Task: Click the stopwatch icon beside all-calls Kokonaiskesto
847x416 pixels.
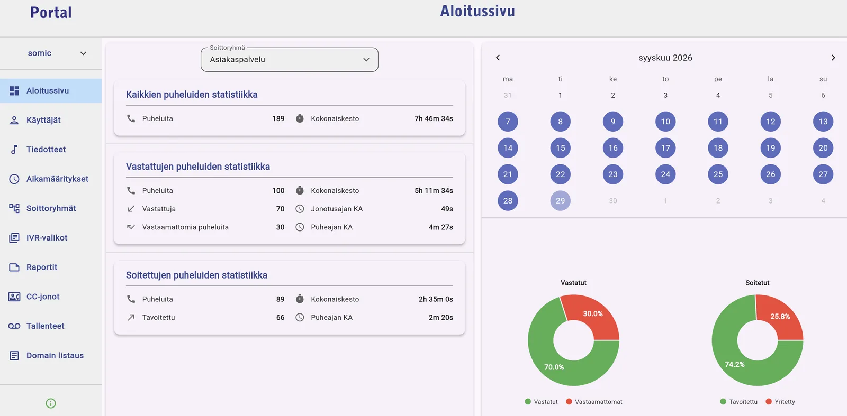Action: point(300,118)
